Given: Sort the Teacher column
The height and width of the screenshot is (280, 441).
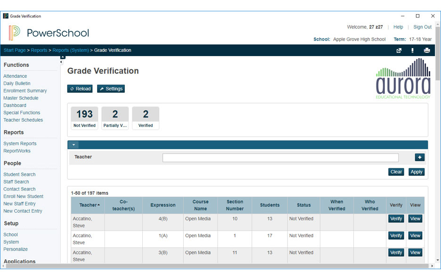Looking at the screenshot, I should coord(89,205).
